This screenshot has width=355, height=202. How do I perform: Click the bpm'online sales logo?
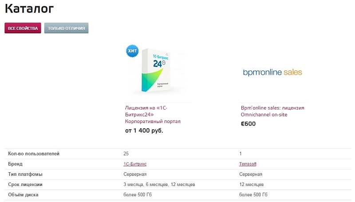click(272, 72)
